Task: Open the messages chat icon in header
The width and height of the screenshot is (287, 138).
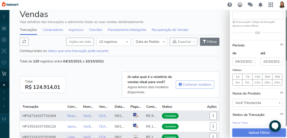Action: pyautogui.click(x=250, y=5)
